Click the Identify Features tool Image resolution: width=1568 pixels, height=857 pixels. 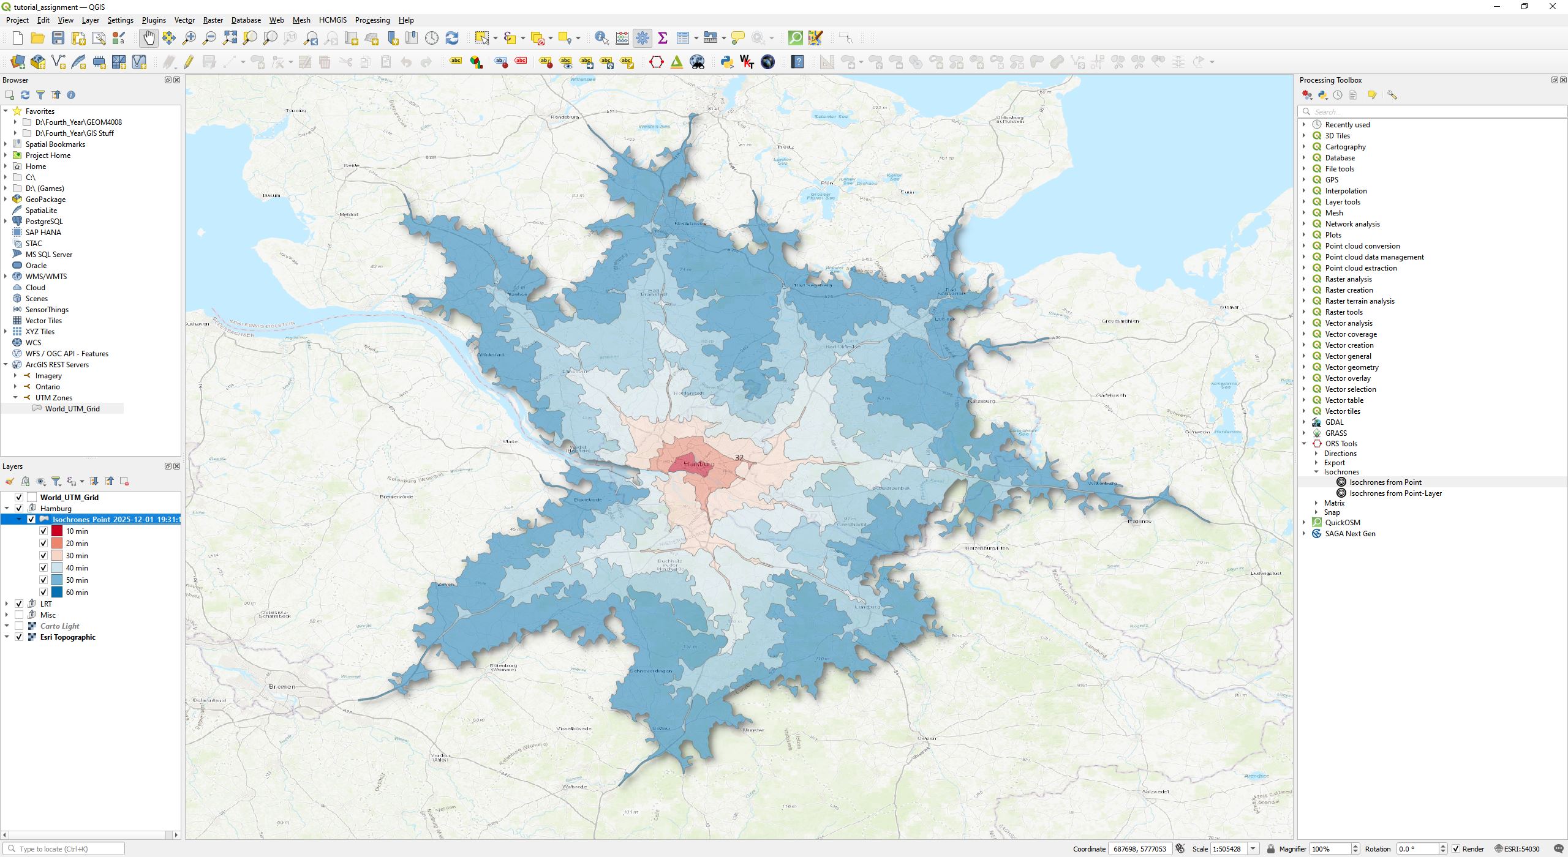pos(601,38)
